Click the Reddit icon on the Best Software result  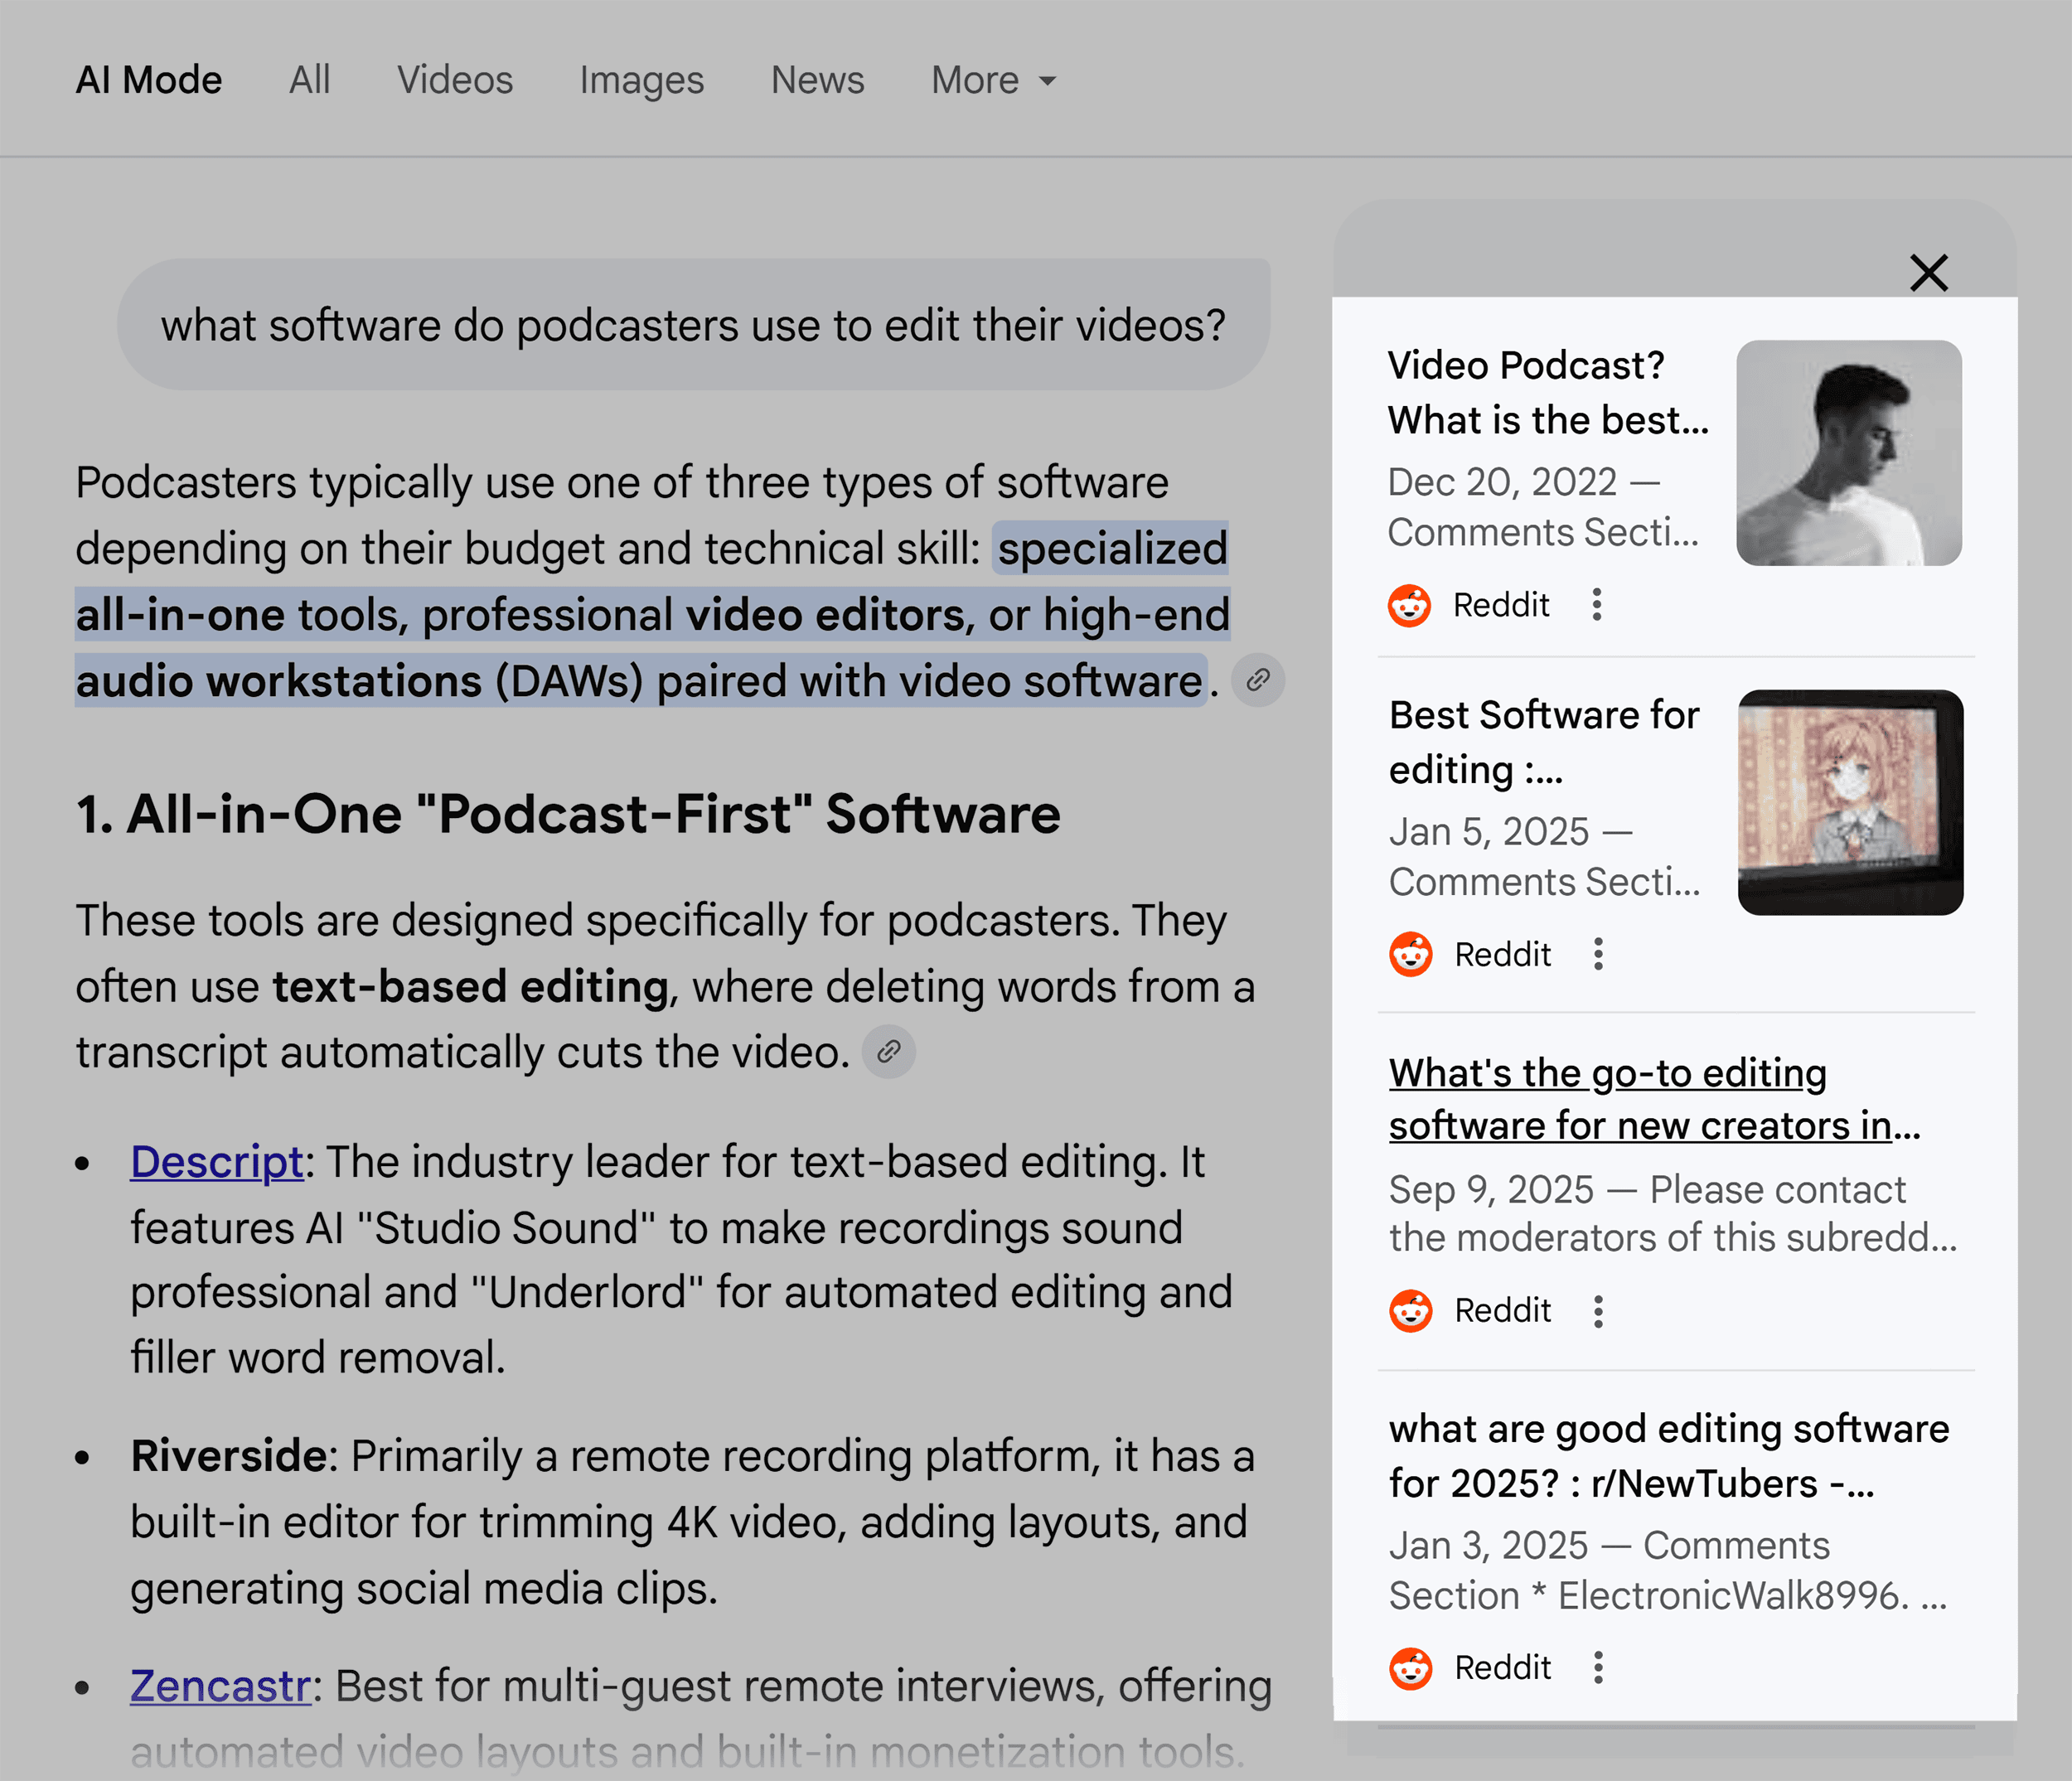coord(1411,954)
